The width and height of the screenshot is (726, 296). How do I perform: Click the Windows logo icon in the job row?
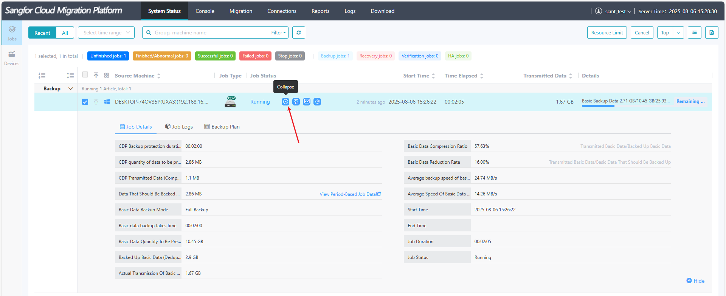pos(107,102)
